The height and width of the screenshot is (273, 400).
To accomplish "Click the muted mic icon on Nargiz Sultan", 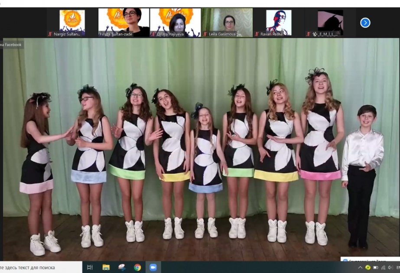I will [x=50, y=34].
